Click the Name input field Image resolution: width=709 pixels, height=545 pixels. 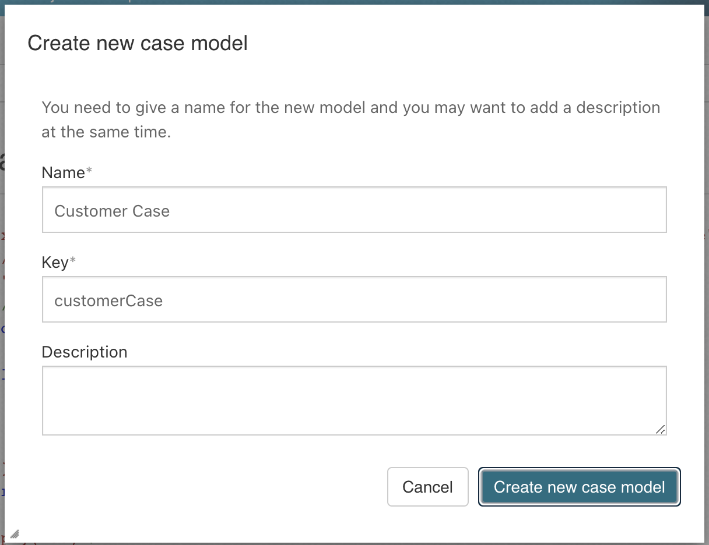click(x=354, y=210)
